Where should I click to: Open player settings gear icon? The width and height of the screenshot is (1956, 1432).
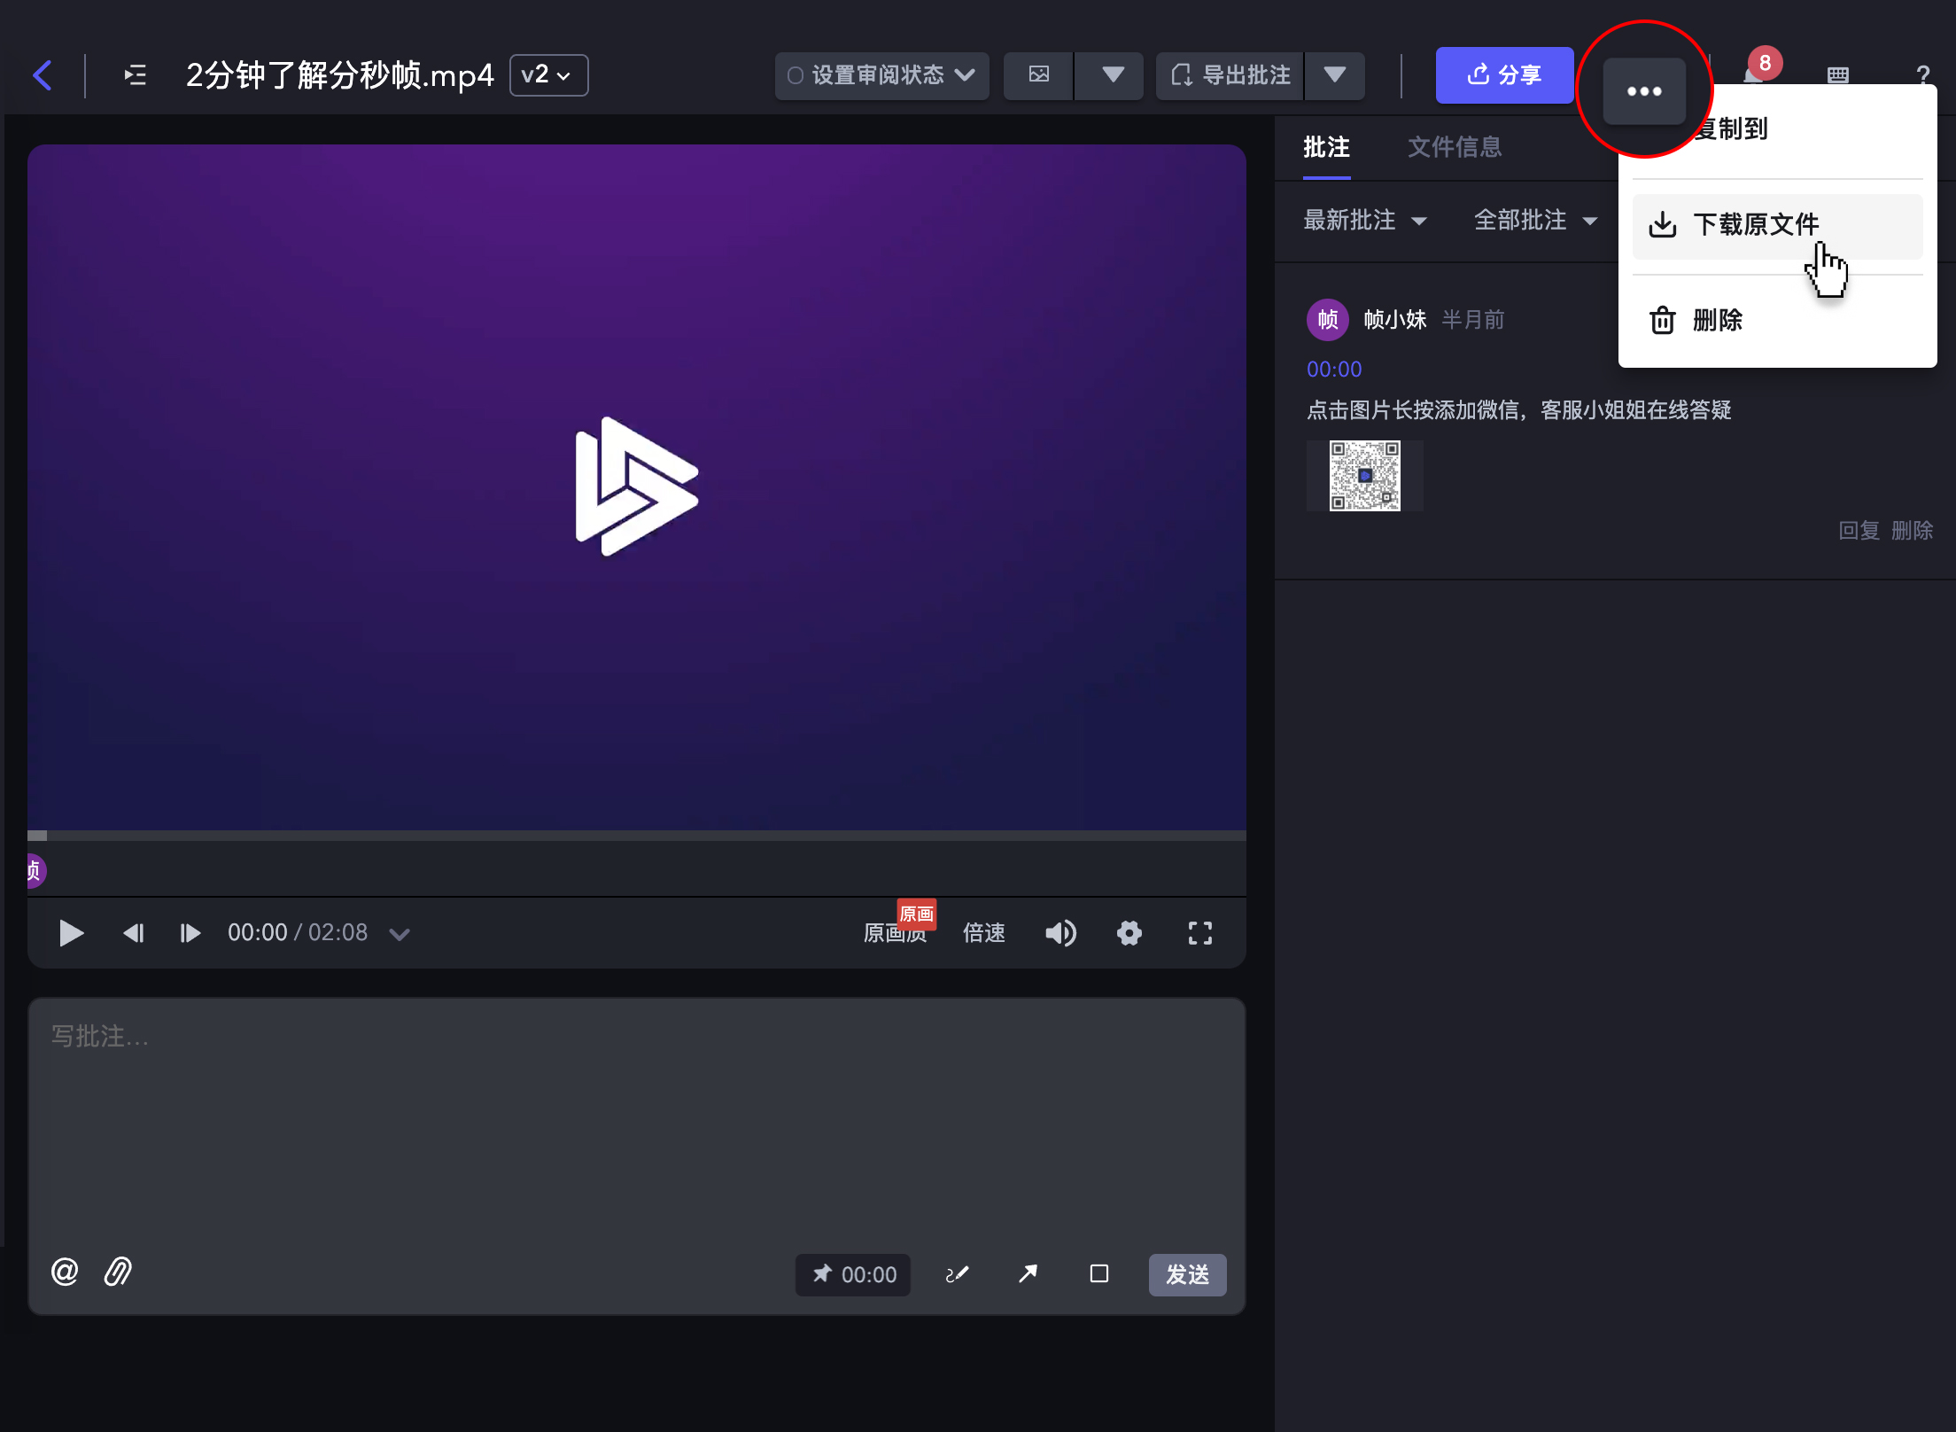pos(1129,933)
